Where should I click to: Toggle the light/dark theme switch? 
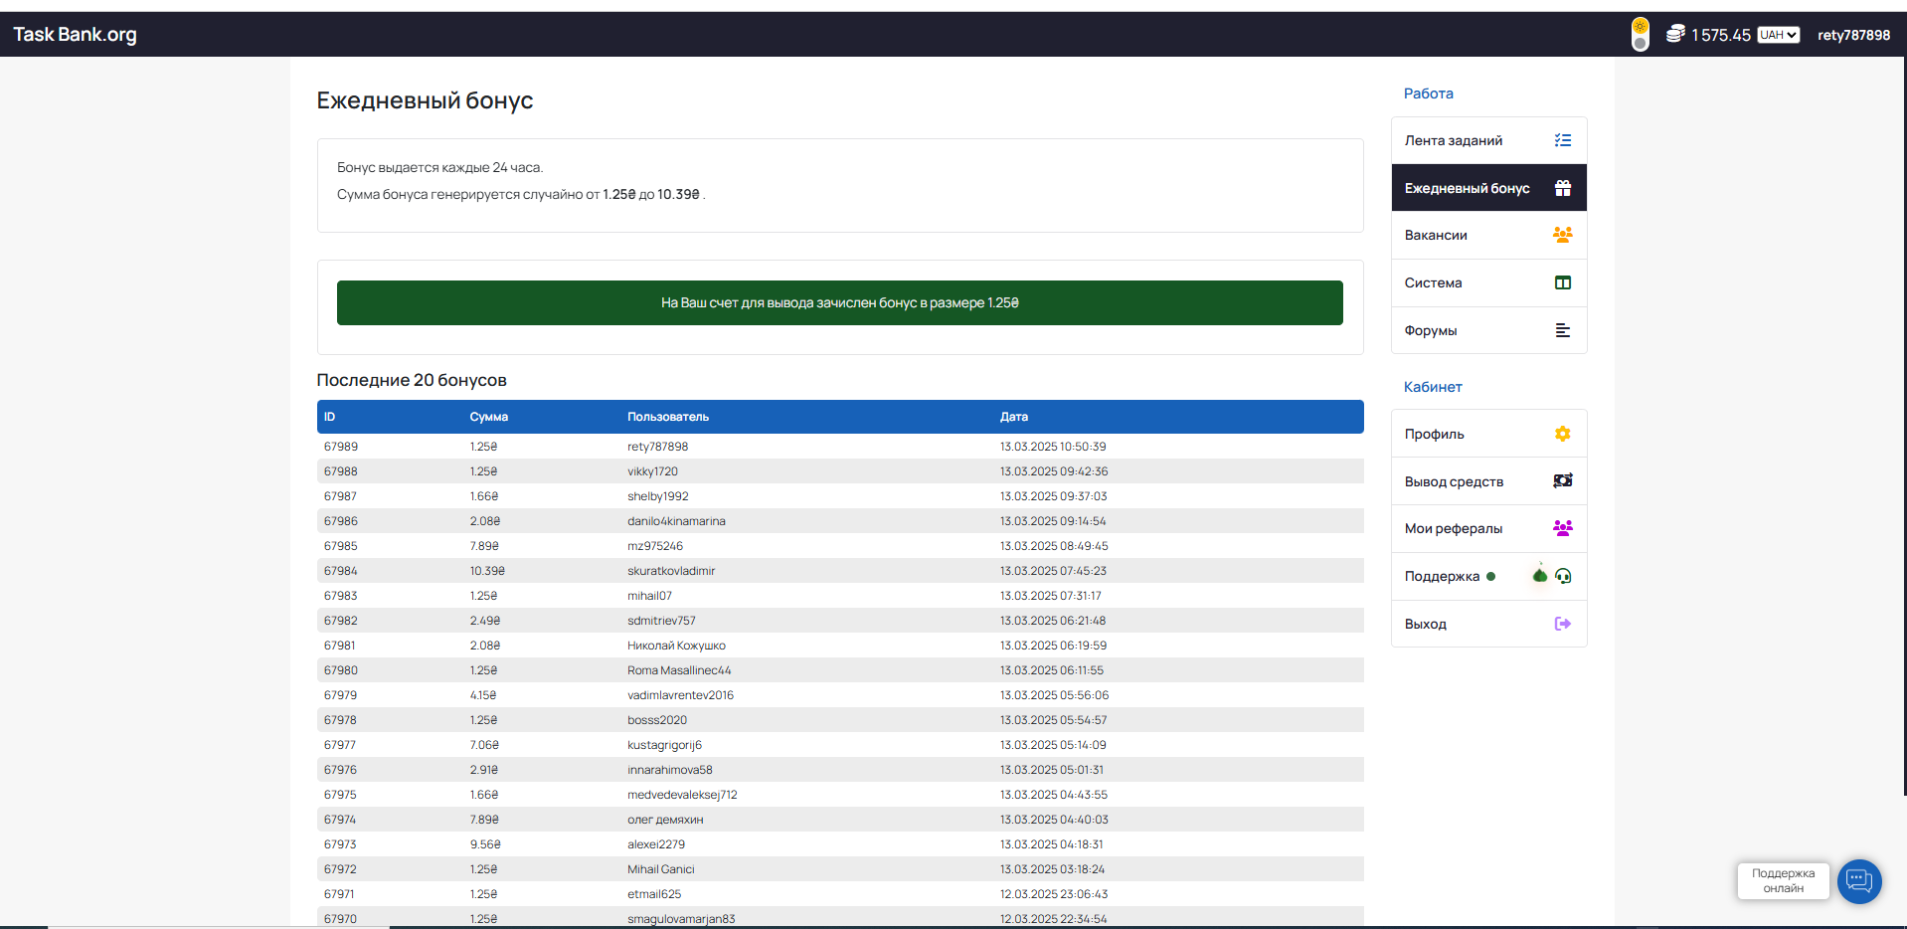point(1640,35)
